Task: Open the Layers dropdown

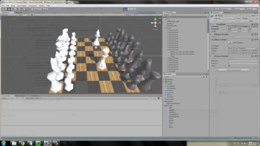Action: (x=239, y=9)
